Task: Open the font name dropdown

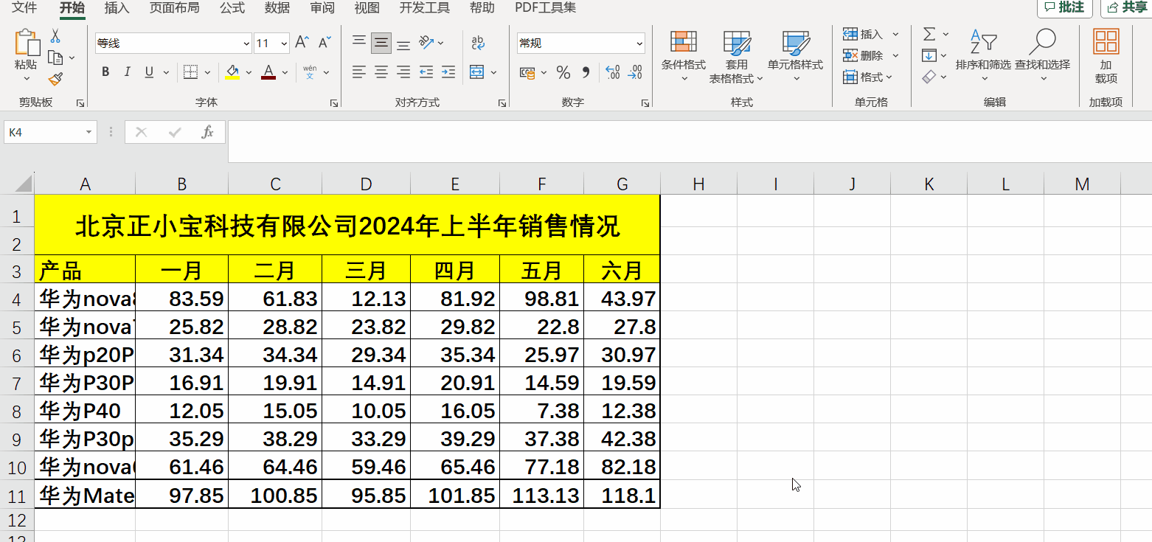Action: 245,43
